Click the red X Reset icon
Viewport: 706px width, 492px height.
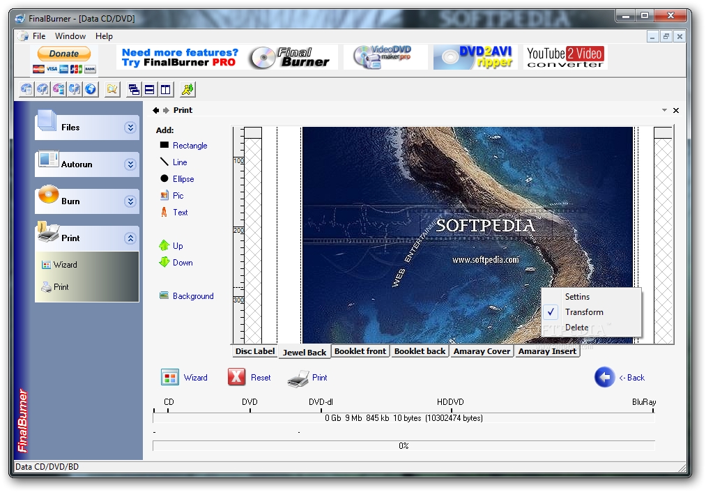[236, 377]
